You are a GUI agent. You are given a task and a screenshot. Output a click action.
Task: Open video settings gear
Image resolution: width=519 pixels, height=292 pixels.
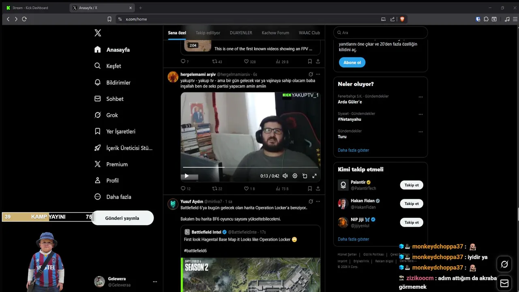(295, 176)
